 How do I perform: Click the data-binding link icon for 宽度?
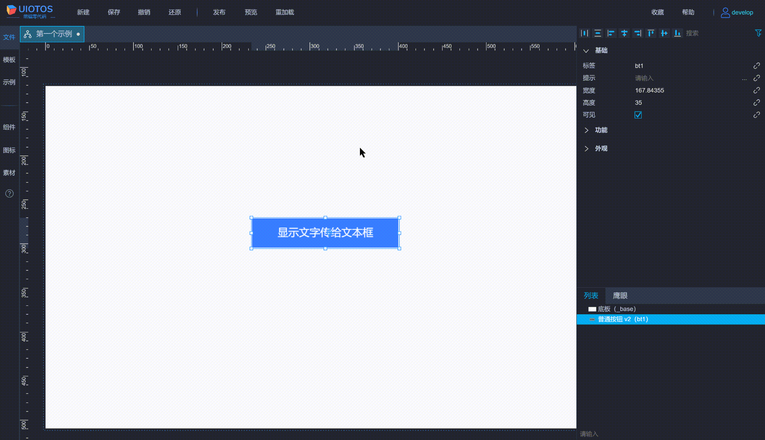click(x=757, y=90)
